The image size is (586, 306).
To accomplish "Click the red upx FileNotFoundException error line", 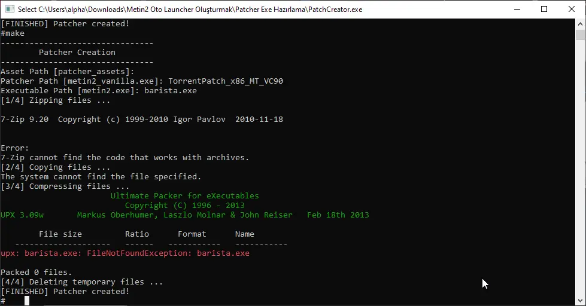I will (125, 253).
